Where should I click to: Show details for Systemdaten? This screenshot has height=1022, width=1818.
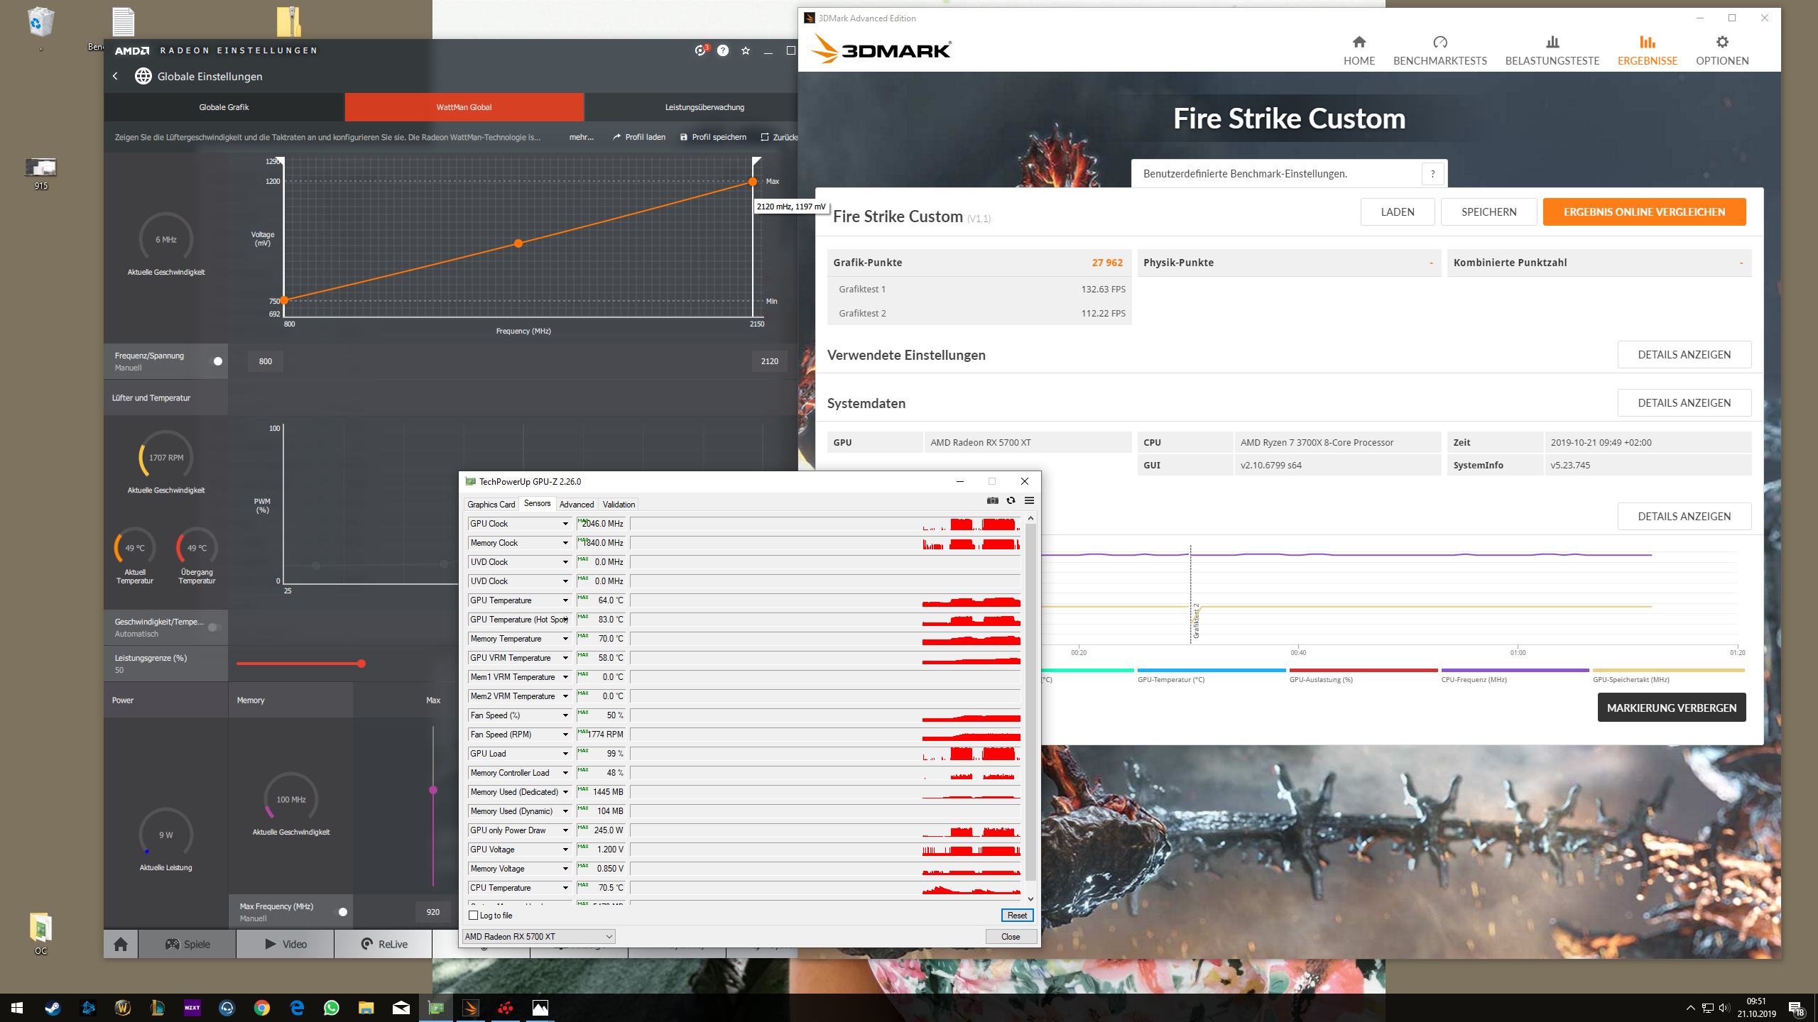click(1684, 403)
